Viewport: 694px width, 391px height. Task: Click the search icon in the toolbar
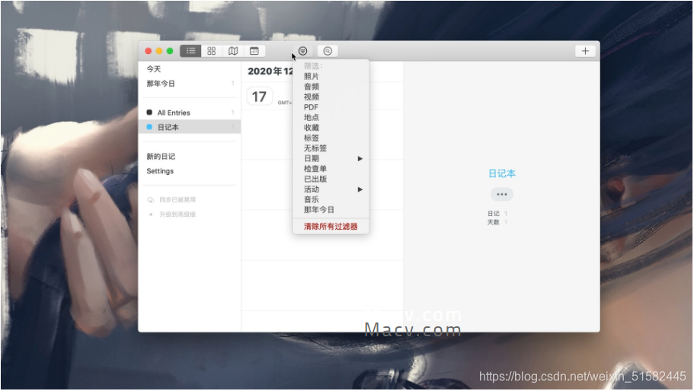[328, 51]
